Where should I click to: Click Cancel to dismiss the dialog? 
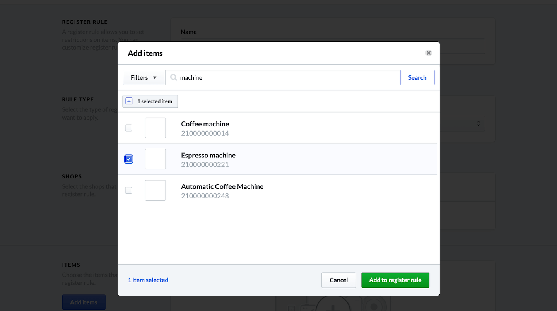338,280
